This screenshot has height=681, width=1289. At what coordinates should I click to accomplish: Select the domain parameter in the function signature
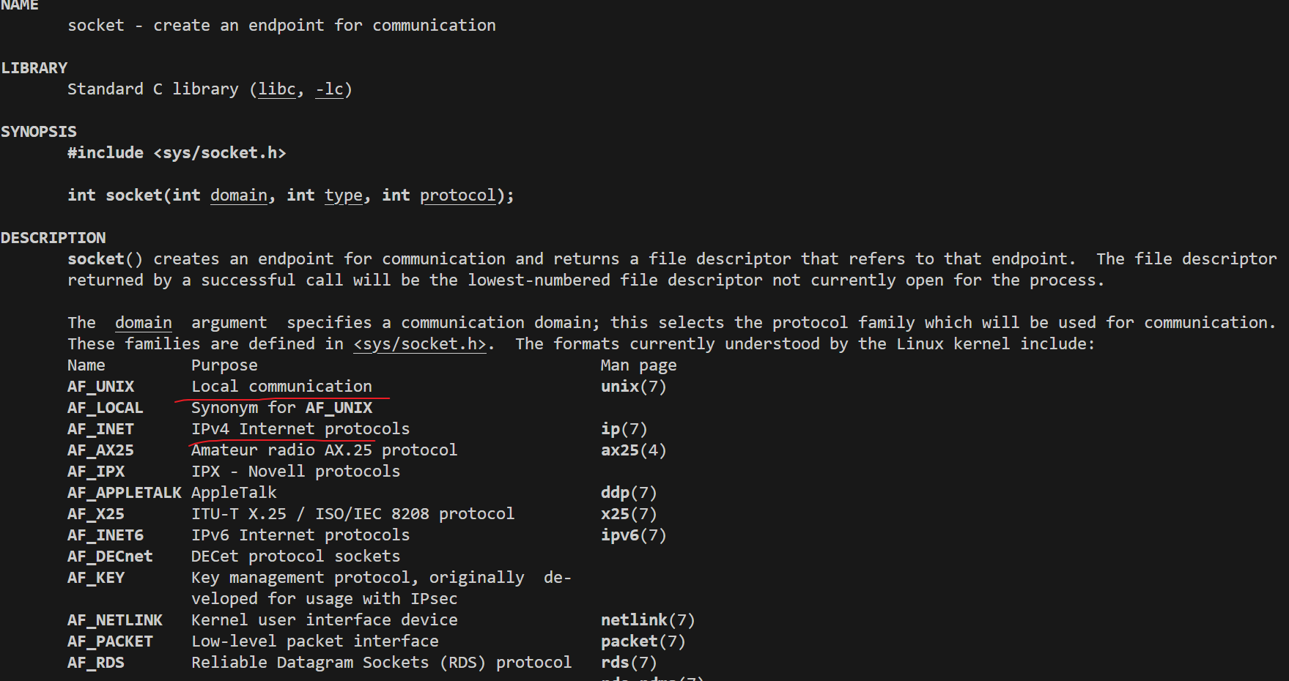pos(239,196)
